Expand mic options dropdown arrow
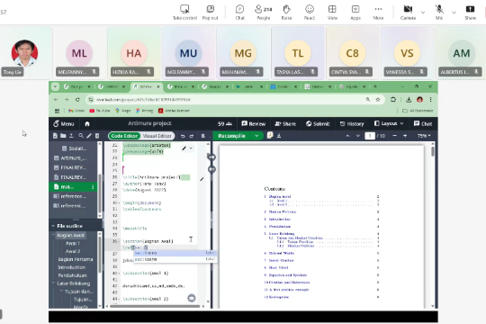The width and height of the screenshot is (486, 324). click(454, 13)
